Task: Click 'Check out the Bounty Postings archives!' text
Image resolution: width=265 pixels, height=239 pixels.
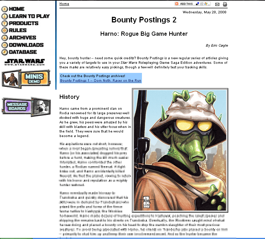Action: [93, 76]
